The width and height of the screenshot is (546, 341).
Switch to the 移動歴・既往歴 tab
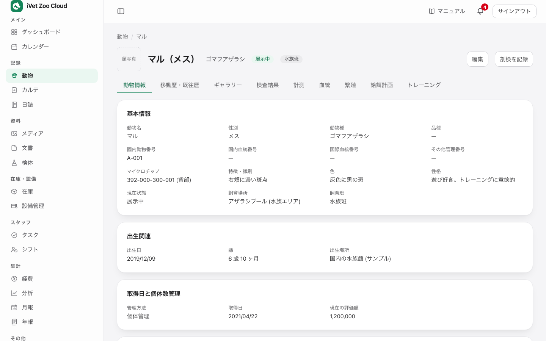pyautogui.click(x=180, y=85)
